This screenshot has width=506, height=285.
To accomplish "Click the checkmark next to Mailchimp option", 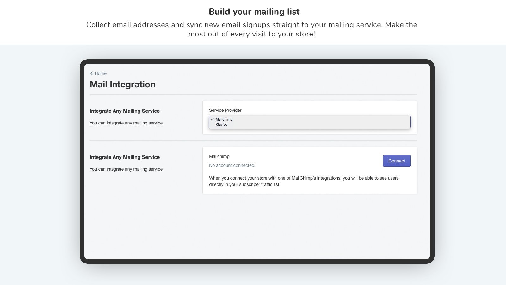I will point(213,120).
